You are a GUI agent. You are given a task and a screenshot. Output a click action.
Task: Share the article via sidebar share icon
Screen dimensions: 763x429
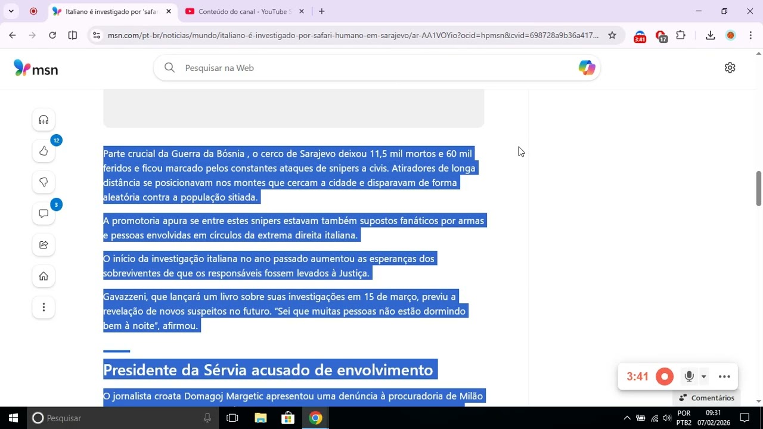click(44, 244)
